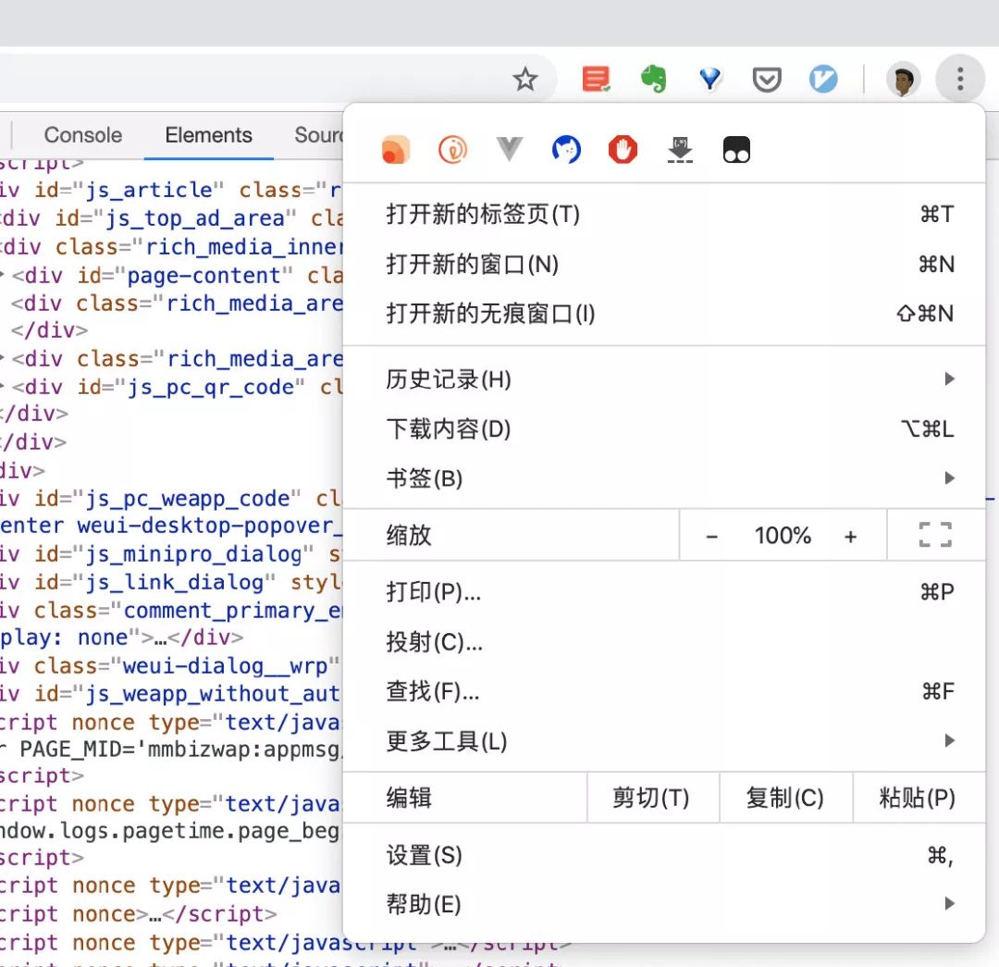Click the js_article div line

(171, 190)
